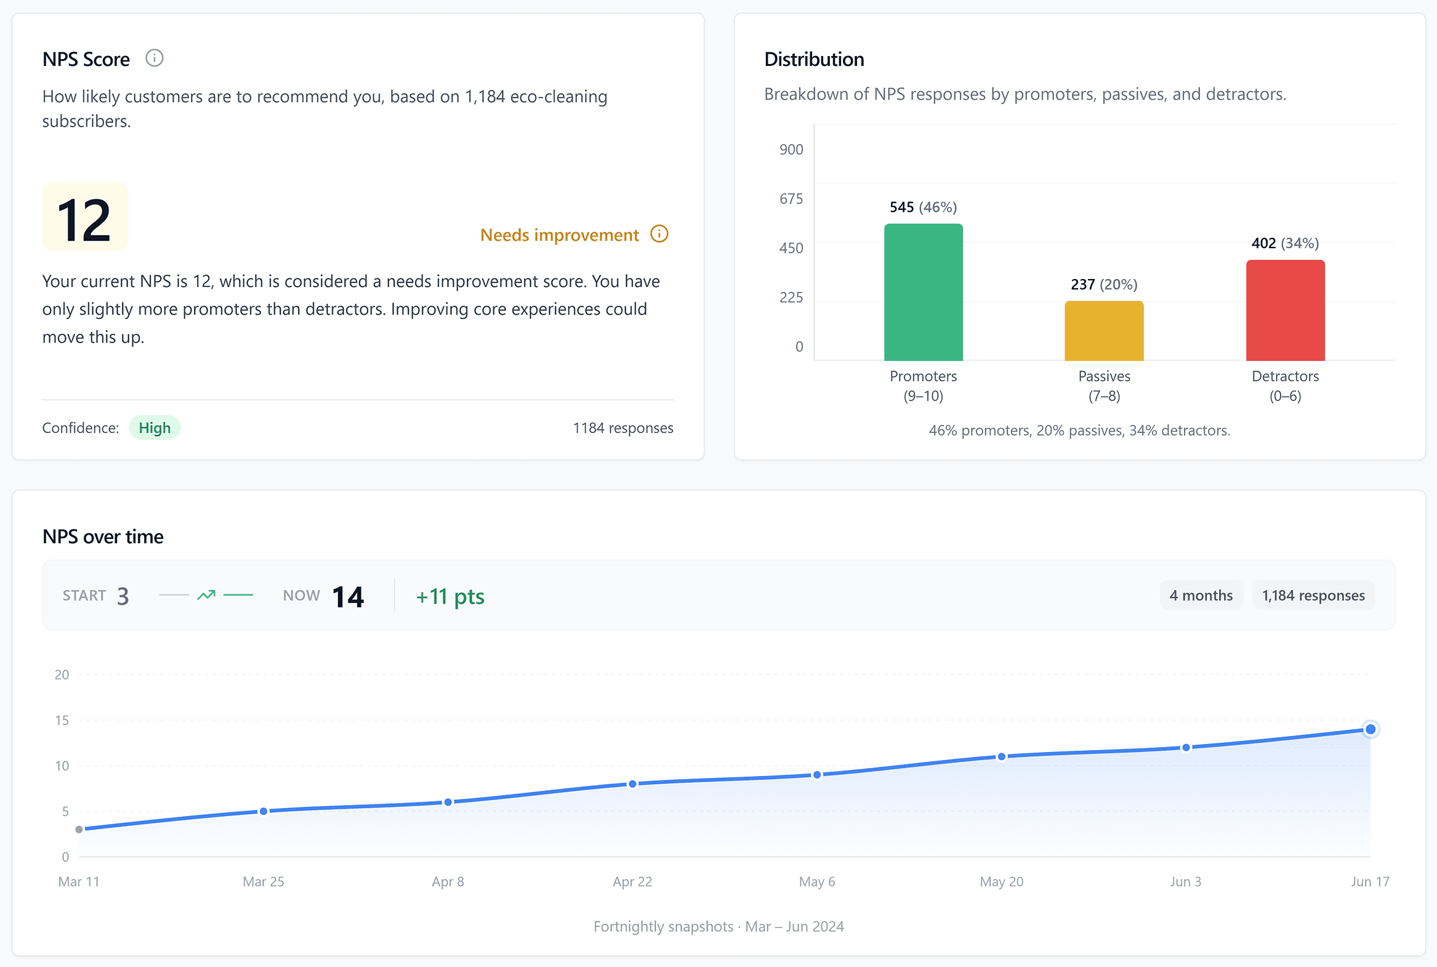Click the High confidence badge

tap(154, 428)
